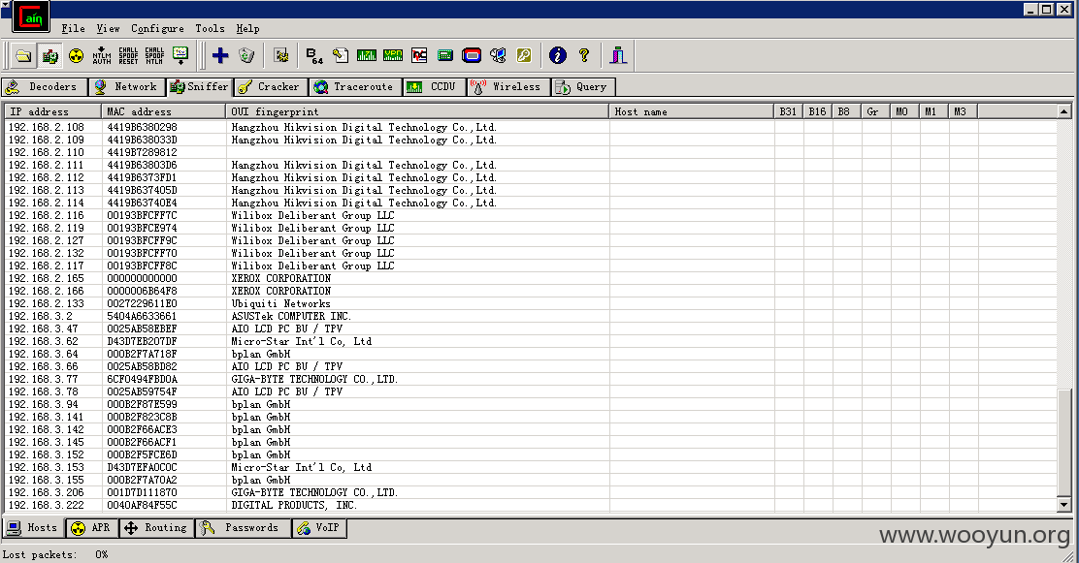This screenshot has height=563, width=1079.
Task: Click the blue info About icon
Action: coord(557,55)
